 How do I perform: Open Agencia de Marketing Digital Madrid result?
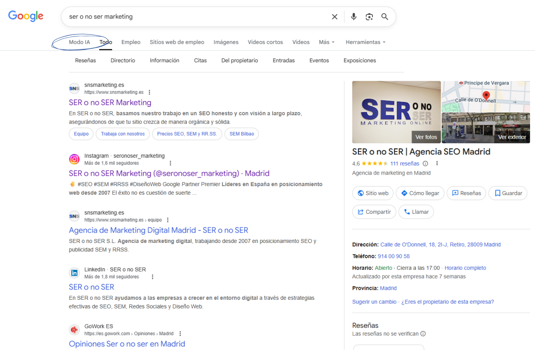[x=158, y=230]
